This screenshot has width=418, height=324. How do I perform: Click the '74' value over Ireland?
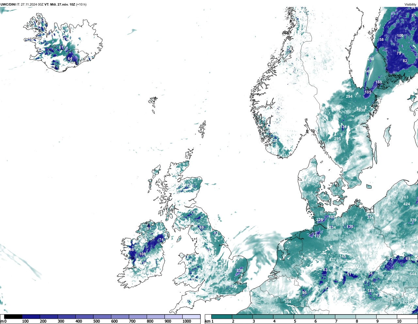click(161, 240)
